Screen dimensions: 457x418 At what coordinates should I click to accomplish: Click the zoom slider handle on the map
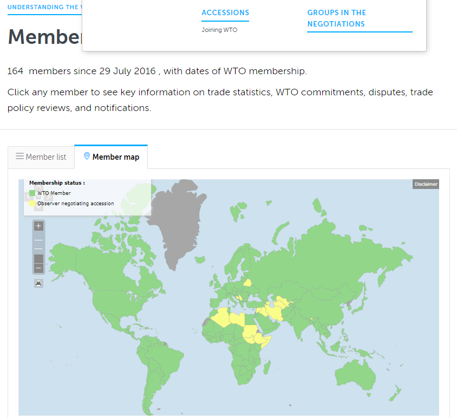pos(38,259)
